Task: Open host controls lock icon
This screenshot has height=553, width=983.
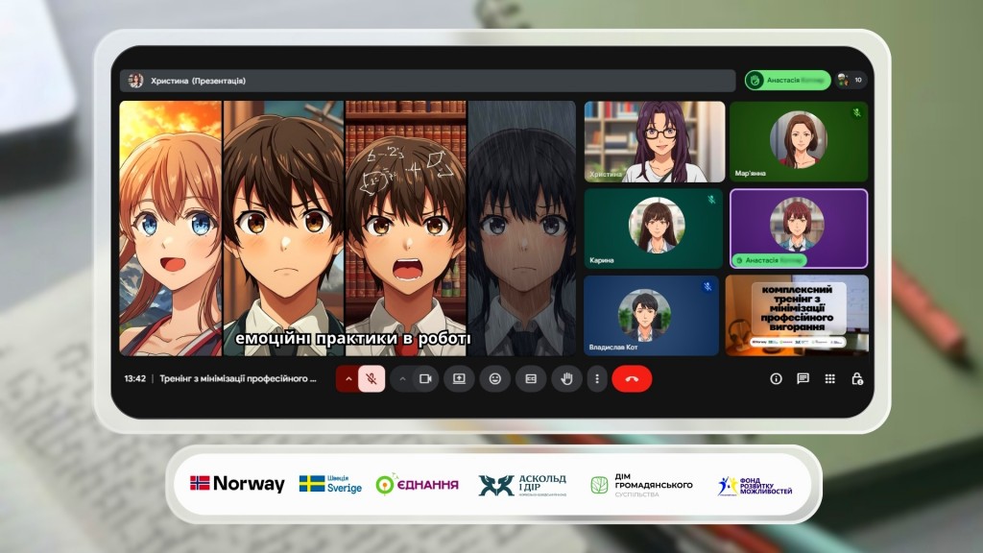Action: [857, 378]
